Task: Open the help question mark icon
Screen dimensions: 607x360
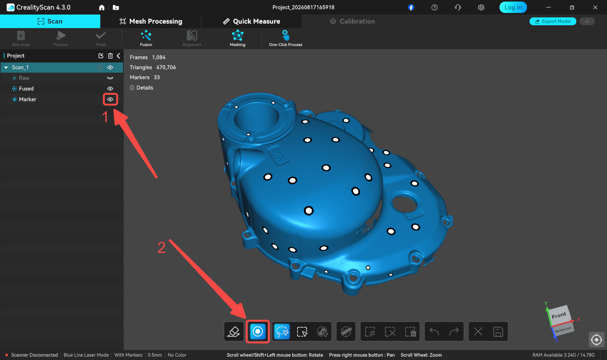Action: click(x=434, y=7)
